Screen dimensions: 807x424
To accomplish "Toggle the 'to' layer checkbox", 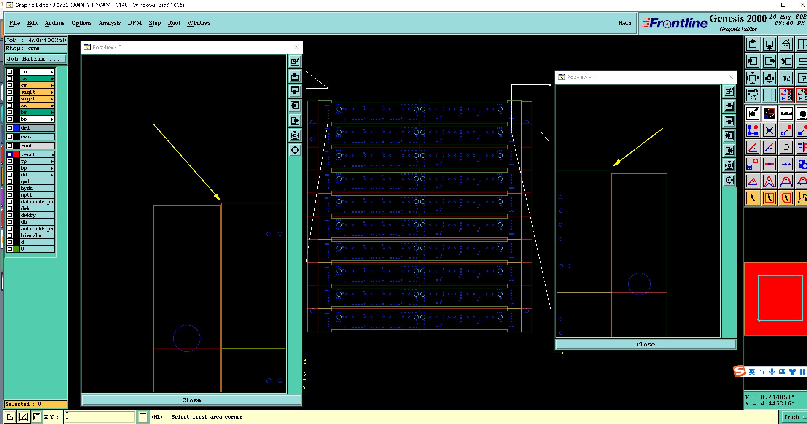I will (10, 72).
